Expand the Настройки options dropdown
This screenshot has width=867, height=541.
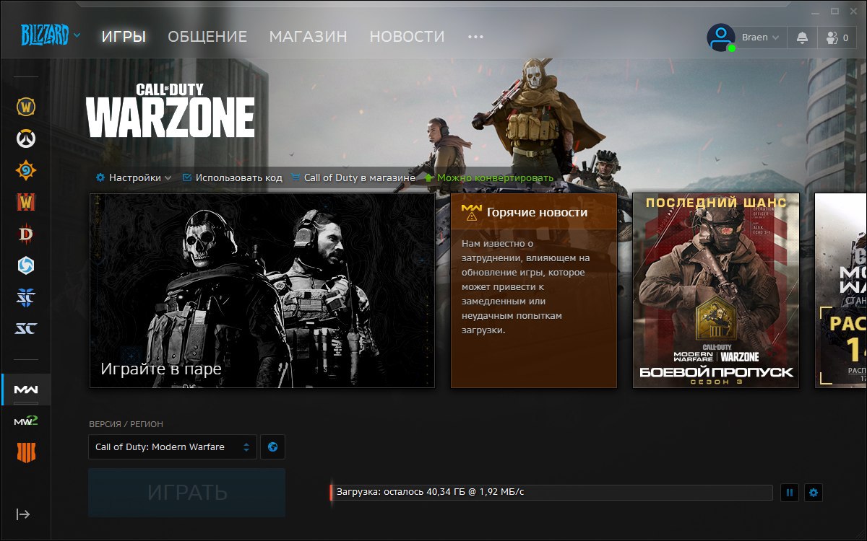click(134, 177)
